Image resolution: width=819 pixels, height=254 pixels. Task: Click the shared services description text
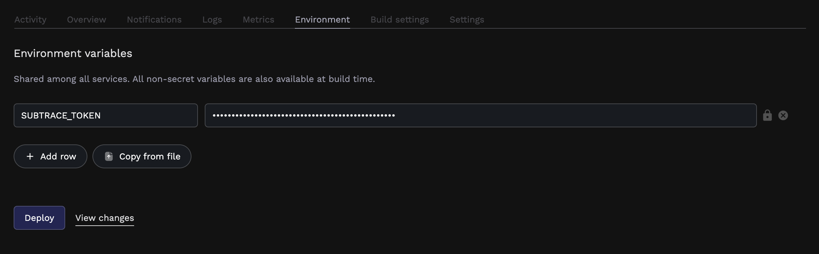coord(194,79)
